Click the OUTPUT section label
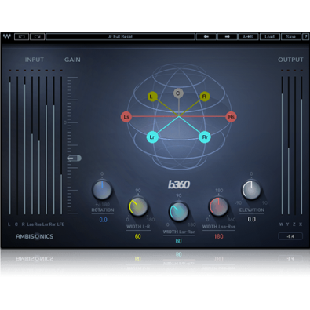Image resolution: width=310 pixels, height=310 pixels. [x=290, y=60]
